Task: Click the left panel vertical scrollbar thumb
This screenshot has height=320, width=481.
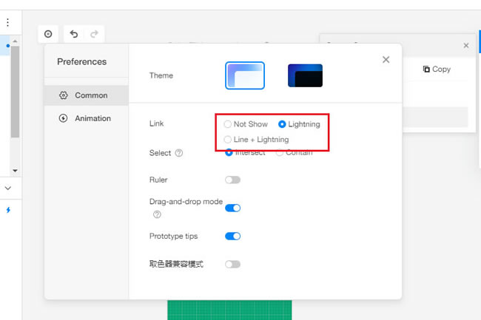Action: [15, 92]
